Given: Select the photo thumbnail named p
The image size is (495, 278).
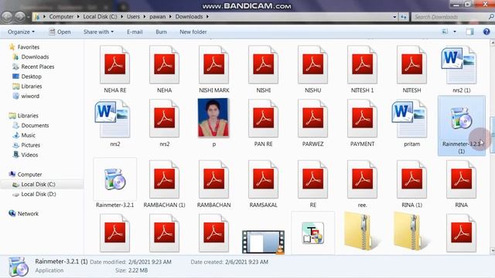Looking at the screenshot, I should pos(213,117).
